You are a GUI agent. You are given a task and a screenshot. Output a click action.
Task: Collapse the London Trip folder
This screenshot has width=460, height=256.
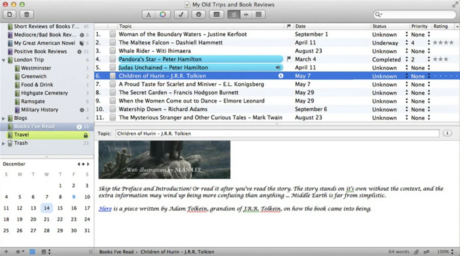pos(4,60)
